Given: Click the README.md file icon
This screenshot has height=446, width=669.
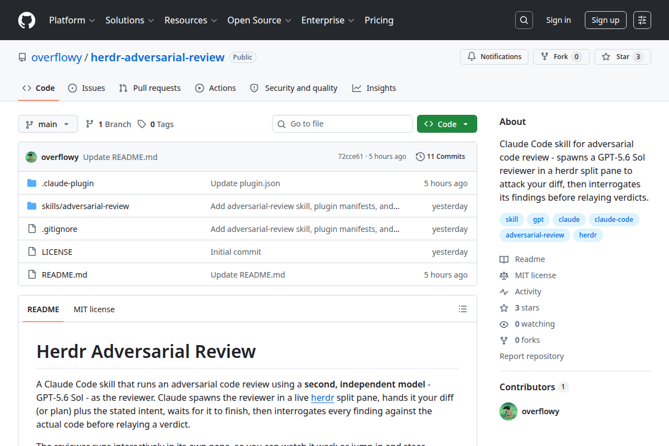Looking at the screenshot, I should click(x=32, y=275).
